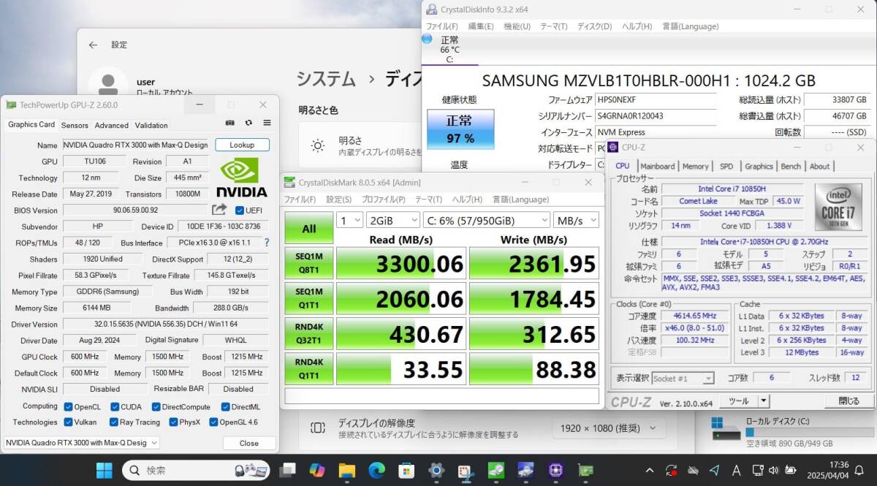Toggle the PhysX checkbox
Viewport: 877px width, 486px height.
[173, 422]
